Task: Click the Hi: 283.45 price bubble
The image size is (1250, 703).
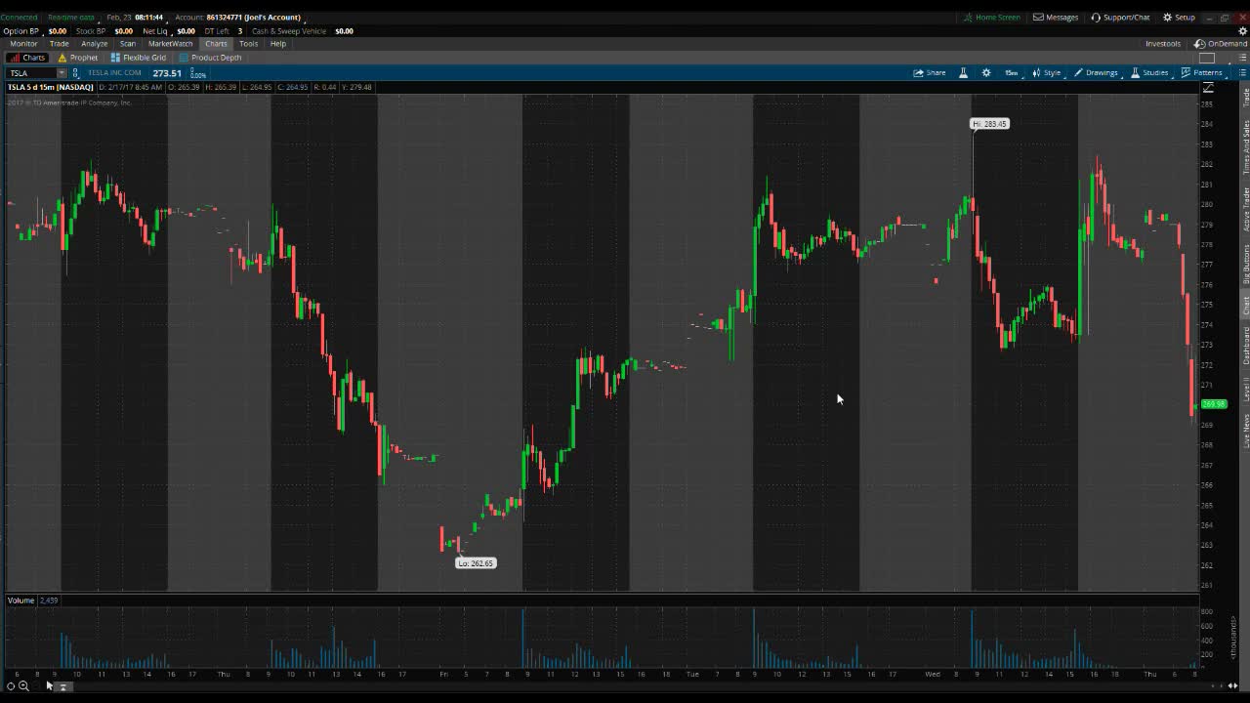Action: point(989,124)
